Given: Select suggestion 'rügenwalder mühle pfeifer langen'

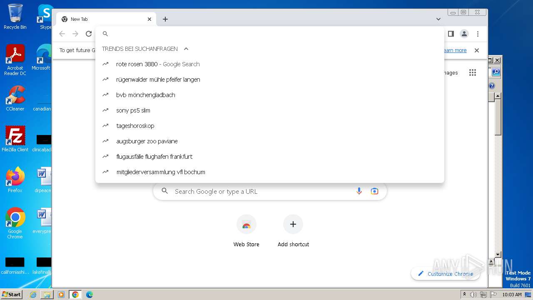Looking at the screenshot, I should [x=270, y=80].
